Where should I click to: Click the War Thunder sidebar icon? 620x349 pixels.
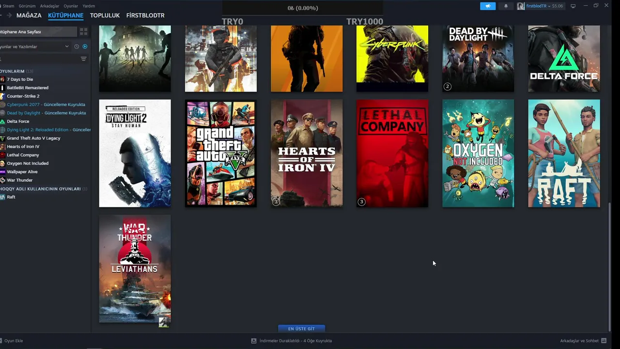(2, 180)
